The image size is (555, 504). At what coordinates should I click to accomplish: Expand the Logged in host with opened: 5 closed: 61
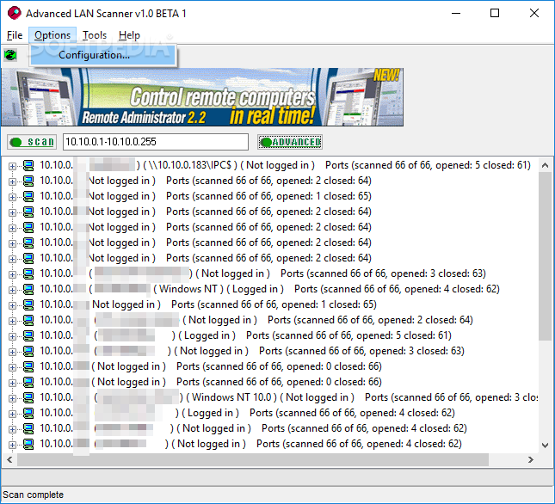[12, 336]
